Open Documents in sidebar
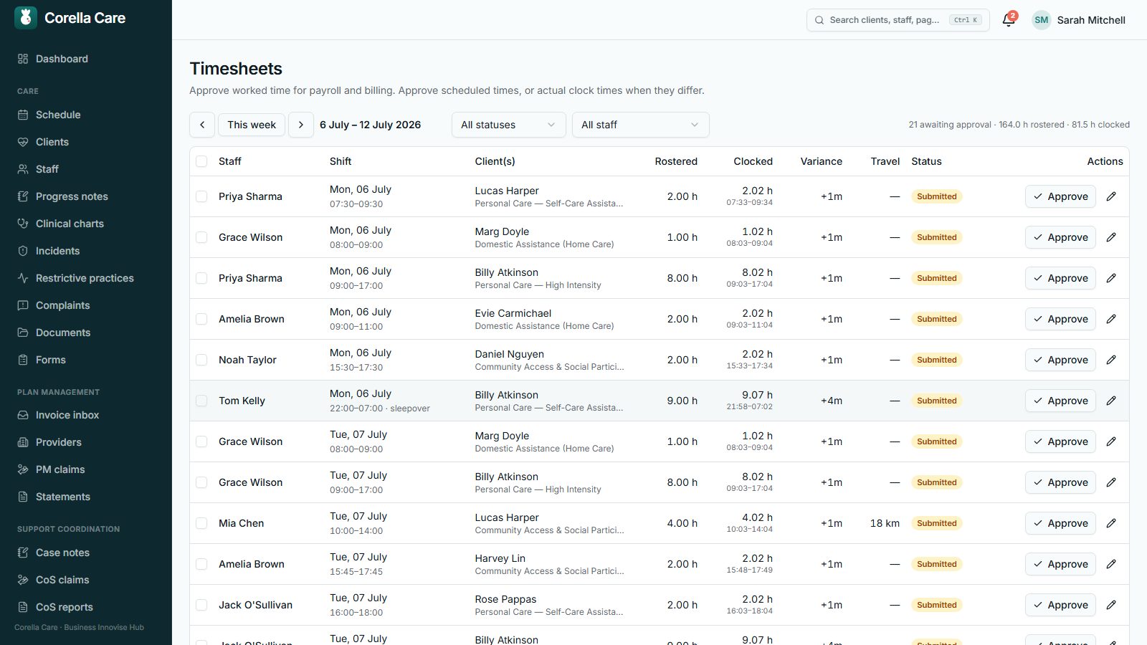 [x=86, y=333]
